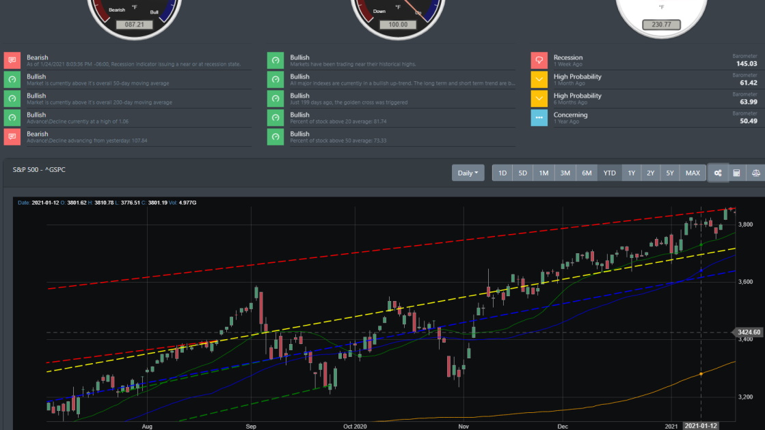Click the red Bearish recession indicator icon

coord(12,60)
